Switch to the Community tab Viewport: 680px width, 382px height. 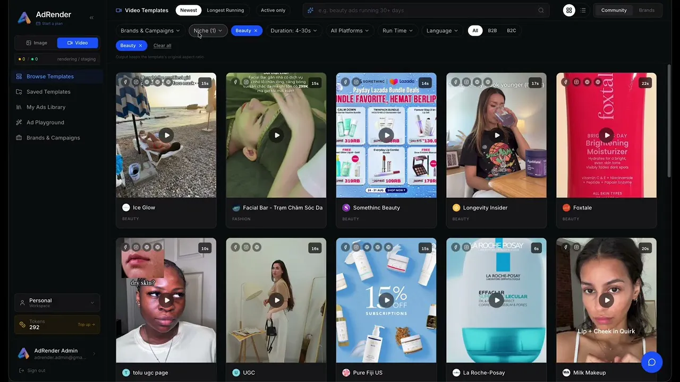click(614, 10)
